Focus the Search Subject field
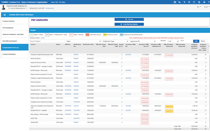Viewport: 210px width, 131px height. (x=47, y=41)
